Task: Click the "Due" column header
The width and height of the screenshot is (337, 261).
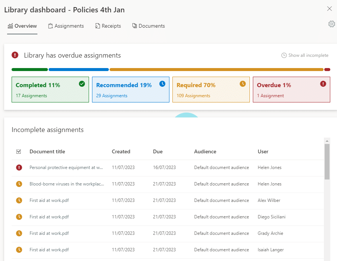Action: (x=157, y=151)
